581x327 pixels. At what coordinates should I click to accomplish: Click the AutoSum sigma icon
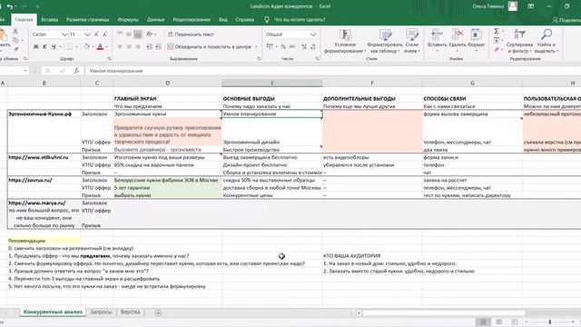click(x=497, y=31)
